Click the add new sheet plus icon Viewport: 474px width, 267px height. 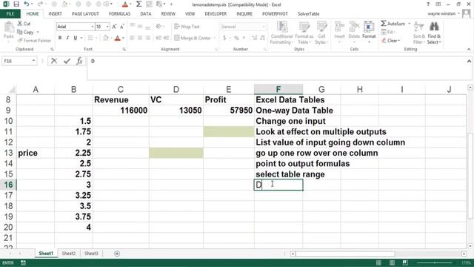(x=117, y=254)
